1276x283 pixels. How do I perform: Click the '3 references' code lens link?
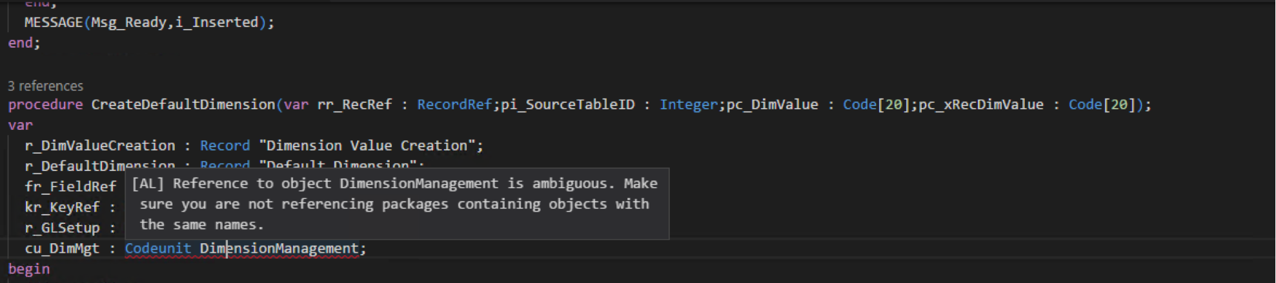coord(45,86)
